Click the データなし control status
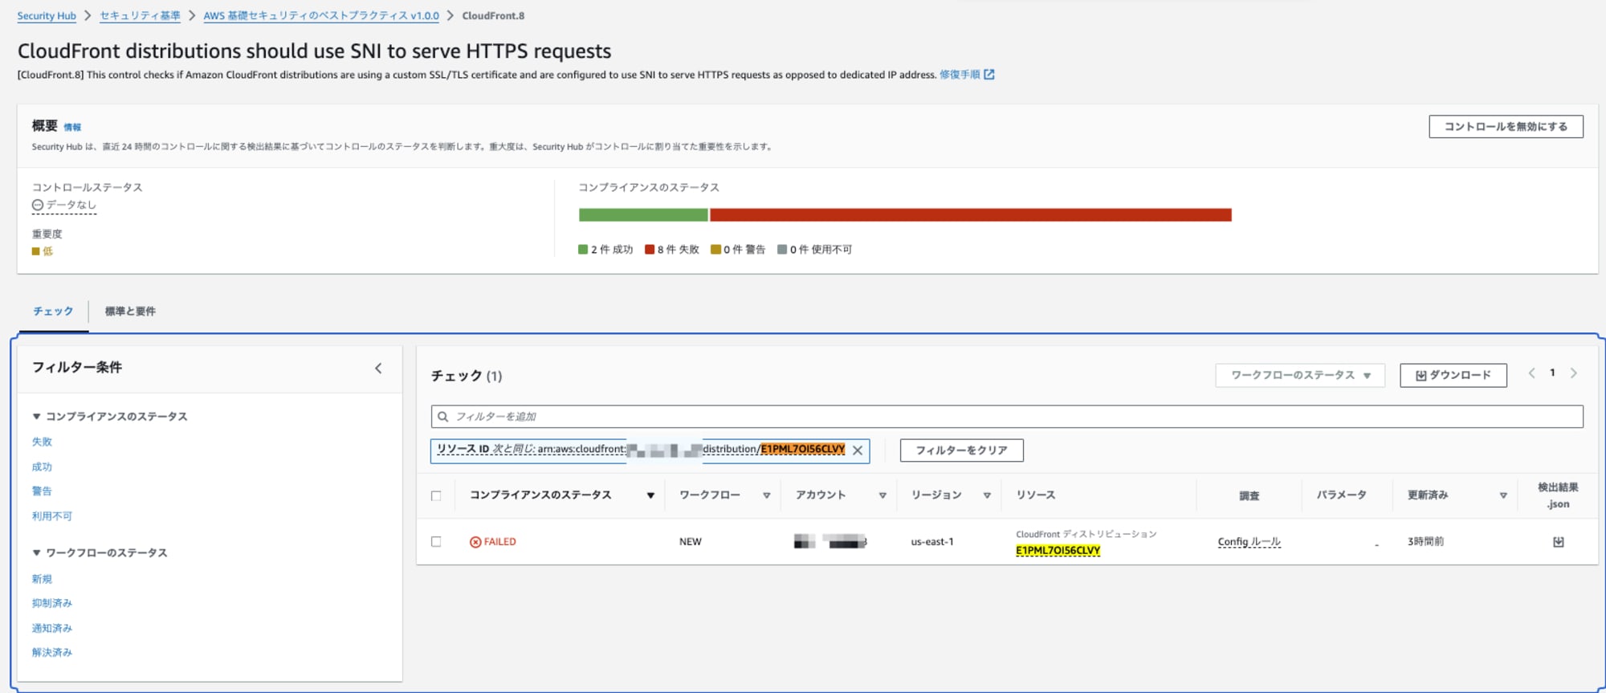This screenshot has width=1606, height=693. 64,206
